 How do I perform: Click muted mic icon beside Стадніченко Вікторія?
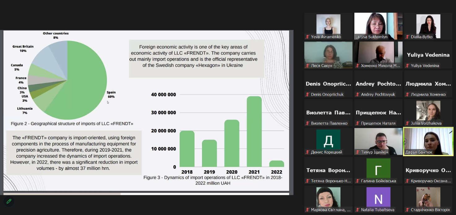pyautogui.click(x=408, y=210)
